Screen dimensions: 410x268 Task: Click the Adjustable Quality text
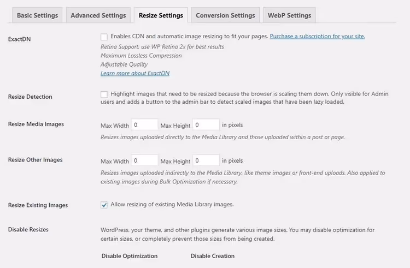pyautogui.click(x=124, y=64)
